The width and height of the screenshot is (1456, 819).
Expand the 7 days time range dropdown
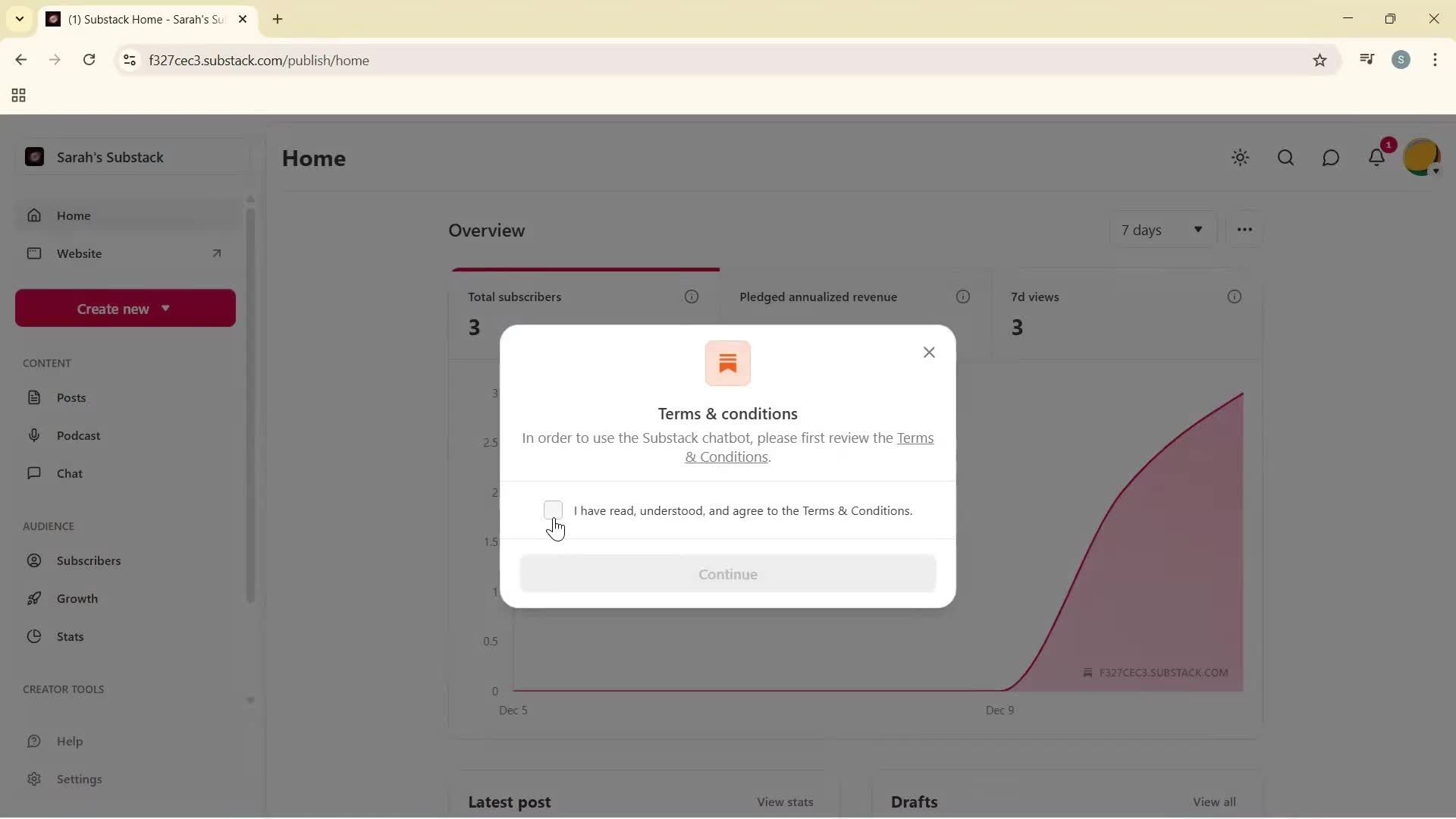(x=1162, y=230)
